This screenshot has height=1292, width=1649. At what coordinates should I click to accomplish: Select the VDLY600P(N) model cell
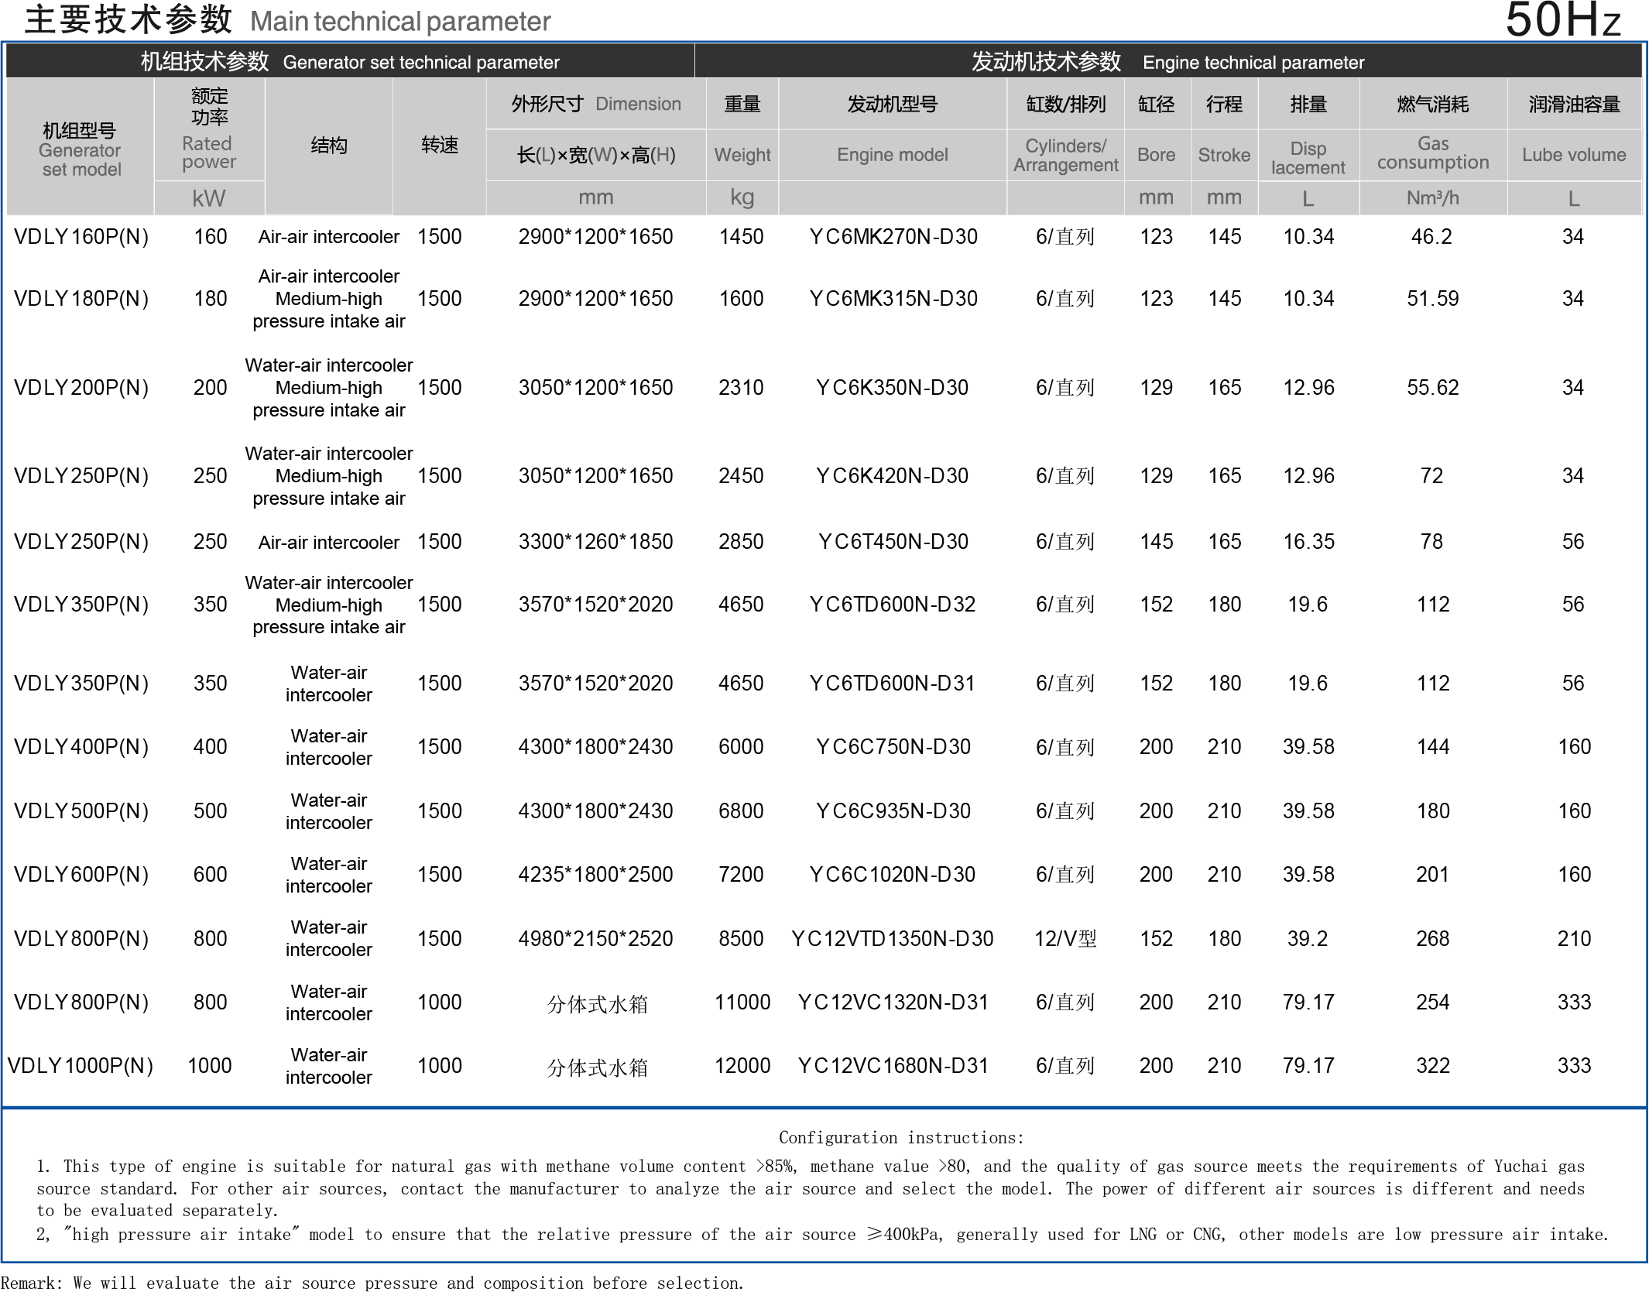[81, 875]
